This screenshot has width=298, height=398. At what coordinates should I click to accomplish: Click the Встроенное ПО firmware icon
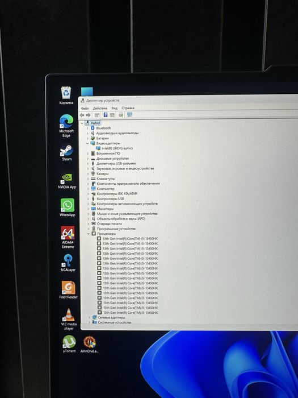tap(93, 154)
